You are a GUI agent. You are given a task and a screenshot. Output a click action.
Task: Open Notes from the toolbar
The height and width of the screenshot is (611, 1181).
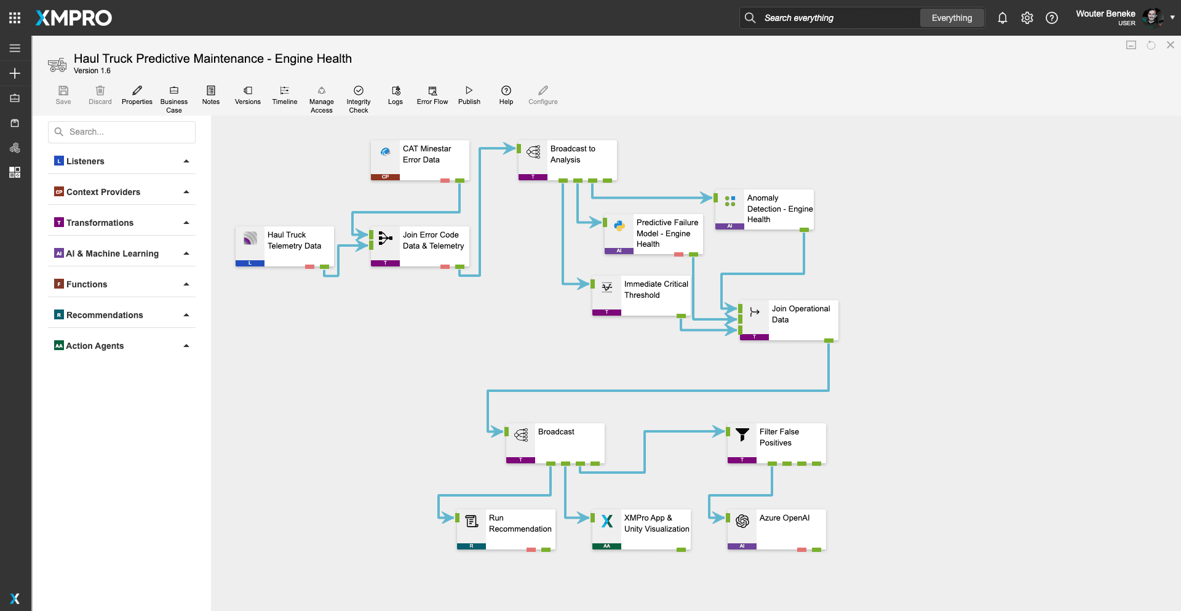coord(210,91)
